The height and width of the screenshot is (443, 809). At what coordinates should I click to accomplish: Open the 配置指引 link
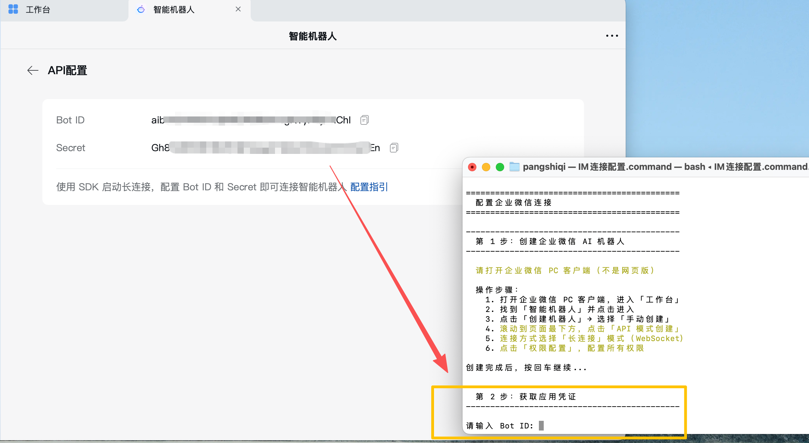point(369,187)
